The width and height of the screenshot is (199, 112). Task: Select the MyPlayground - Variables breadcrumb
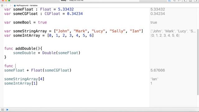pyautogui.click(x=27, y=6)
